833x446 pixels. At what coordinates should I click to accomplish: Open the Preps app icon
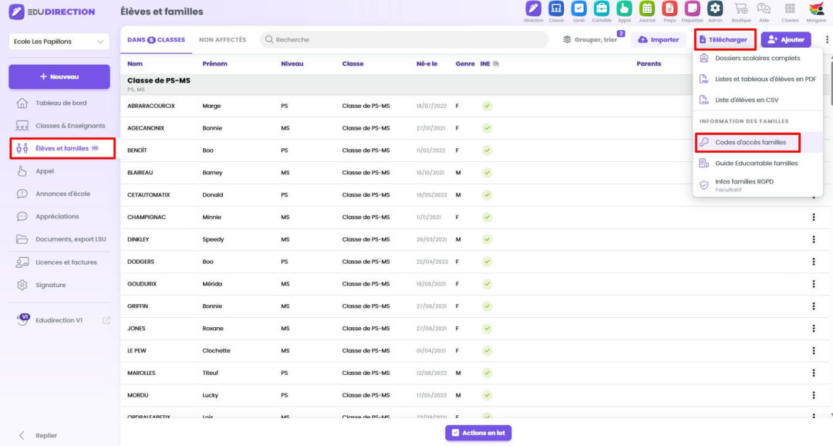669,9
